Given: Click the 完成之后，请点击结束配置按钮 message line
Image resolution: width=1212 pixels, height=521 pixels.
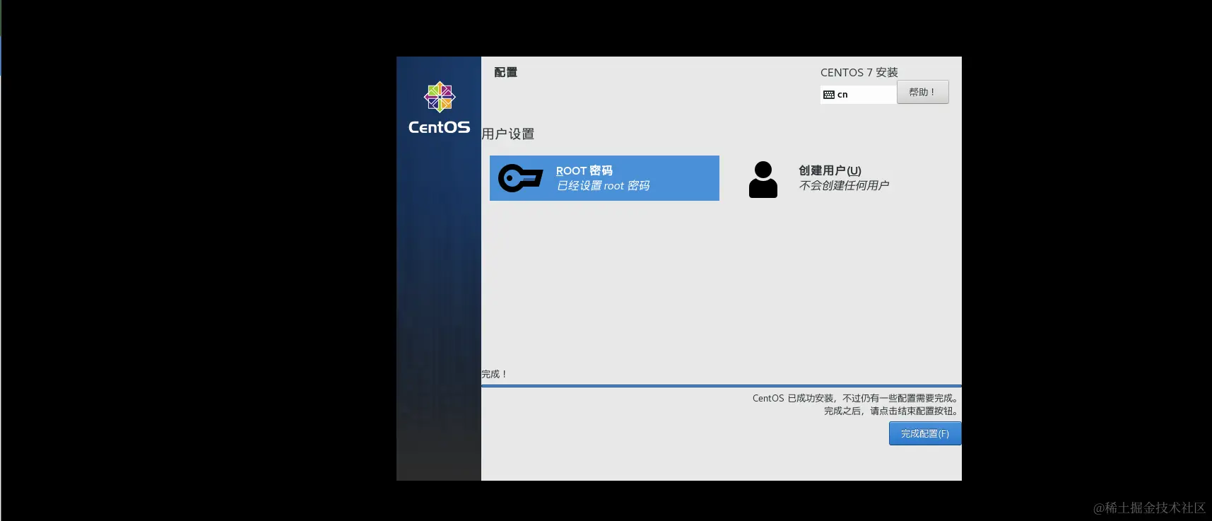Looking at the screenshot, I should tap(890, 411).
